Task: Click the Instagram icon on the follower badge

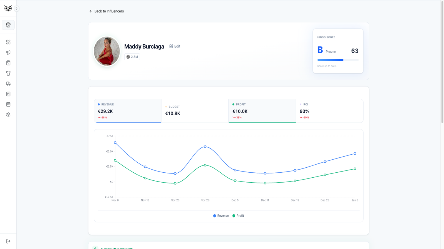Action: (x=128, y=57)
